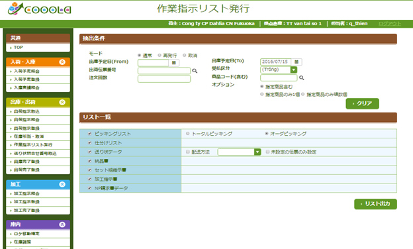
Task: Select the 通常 mode radio button
Action: [x=140, y=56]
